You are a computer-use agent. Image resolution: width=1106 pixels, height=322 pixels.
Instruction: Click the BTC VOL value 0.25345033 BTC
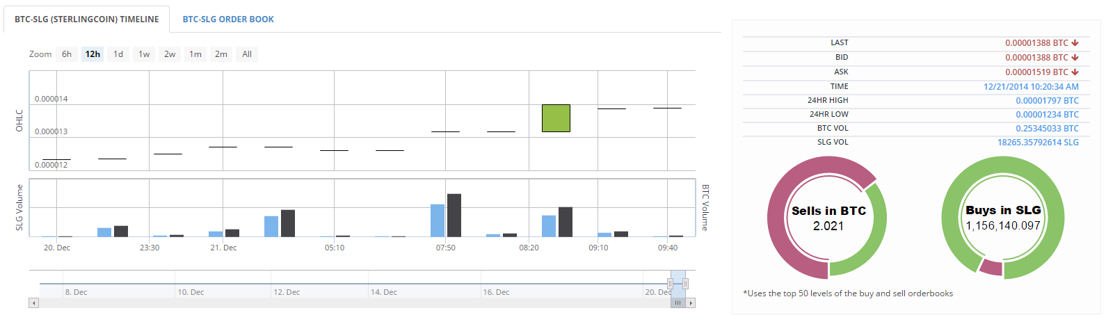pos(1047,129)
